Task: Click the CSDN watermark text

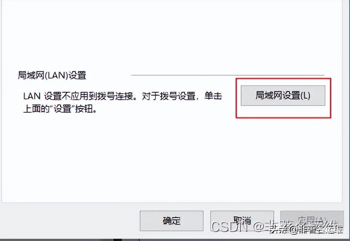Action: click(x=229, y=227)
